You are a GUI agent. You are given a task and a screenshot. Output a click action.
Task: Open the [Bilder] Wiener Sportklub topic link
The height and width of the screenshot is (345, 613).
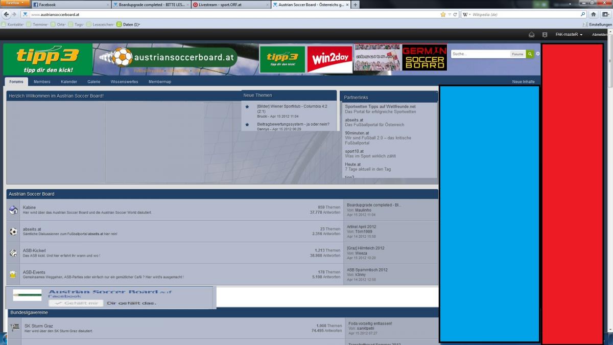coord(292,109)
